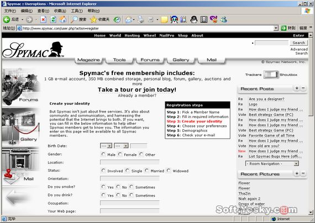
Task: Open address bar URL dropdown arrow
Action: [x=276, y=28]
